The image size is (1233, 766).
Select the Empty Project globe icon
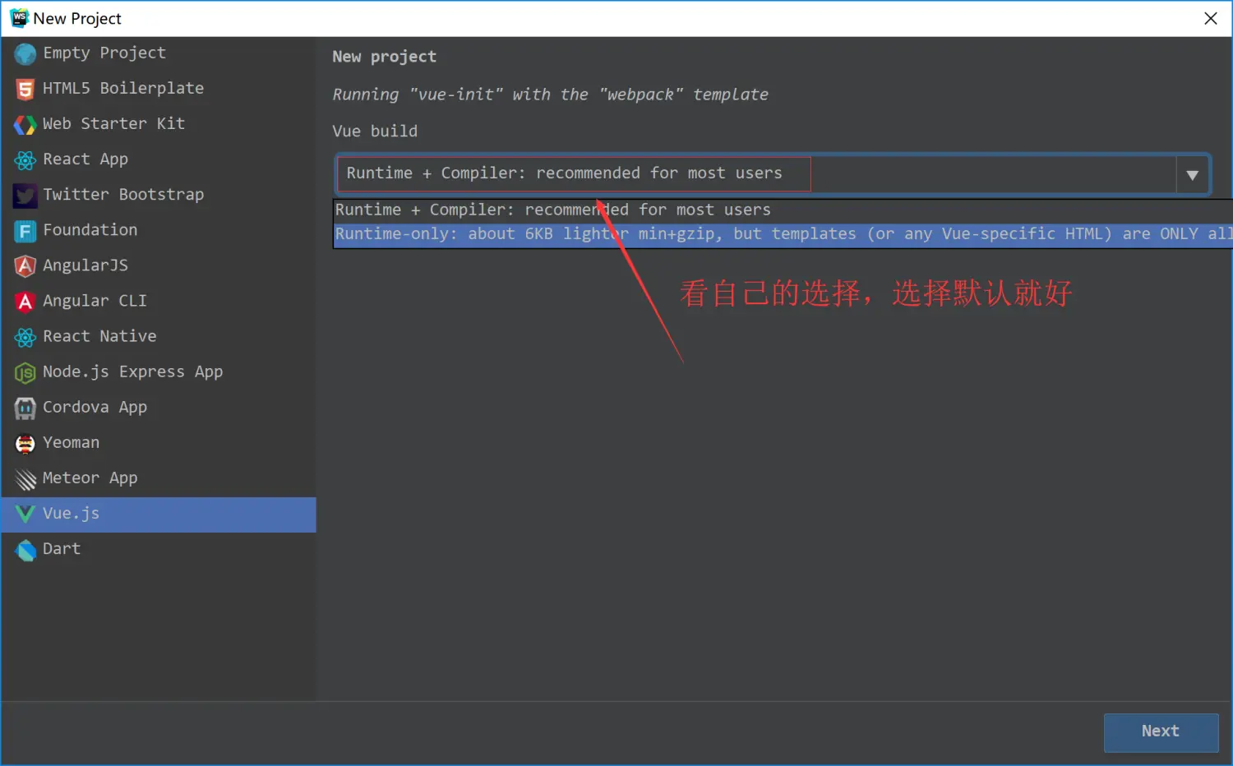click(x=25, y=53)
